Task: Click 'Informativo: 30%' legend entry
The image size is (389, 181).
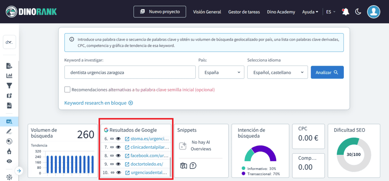Action: [259, 168]
